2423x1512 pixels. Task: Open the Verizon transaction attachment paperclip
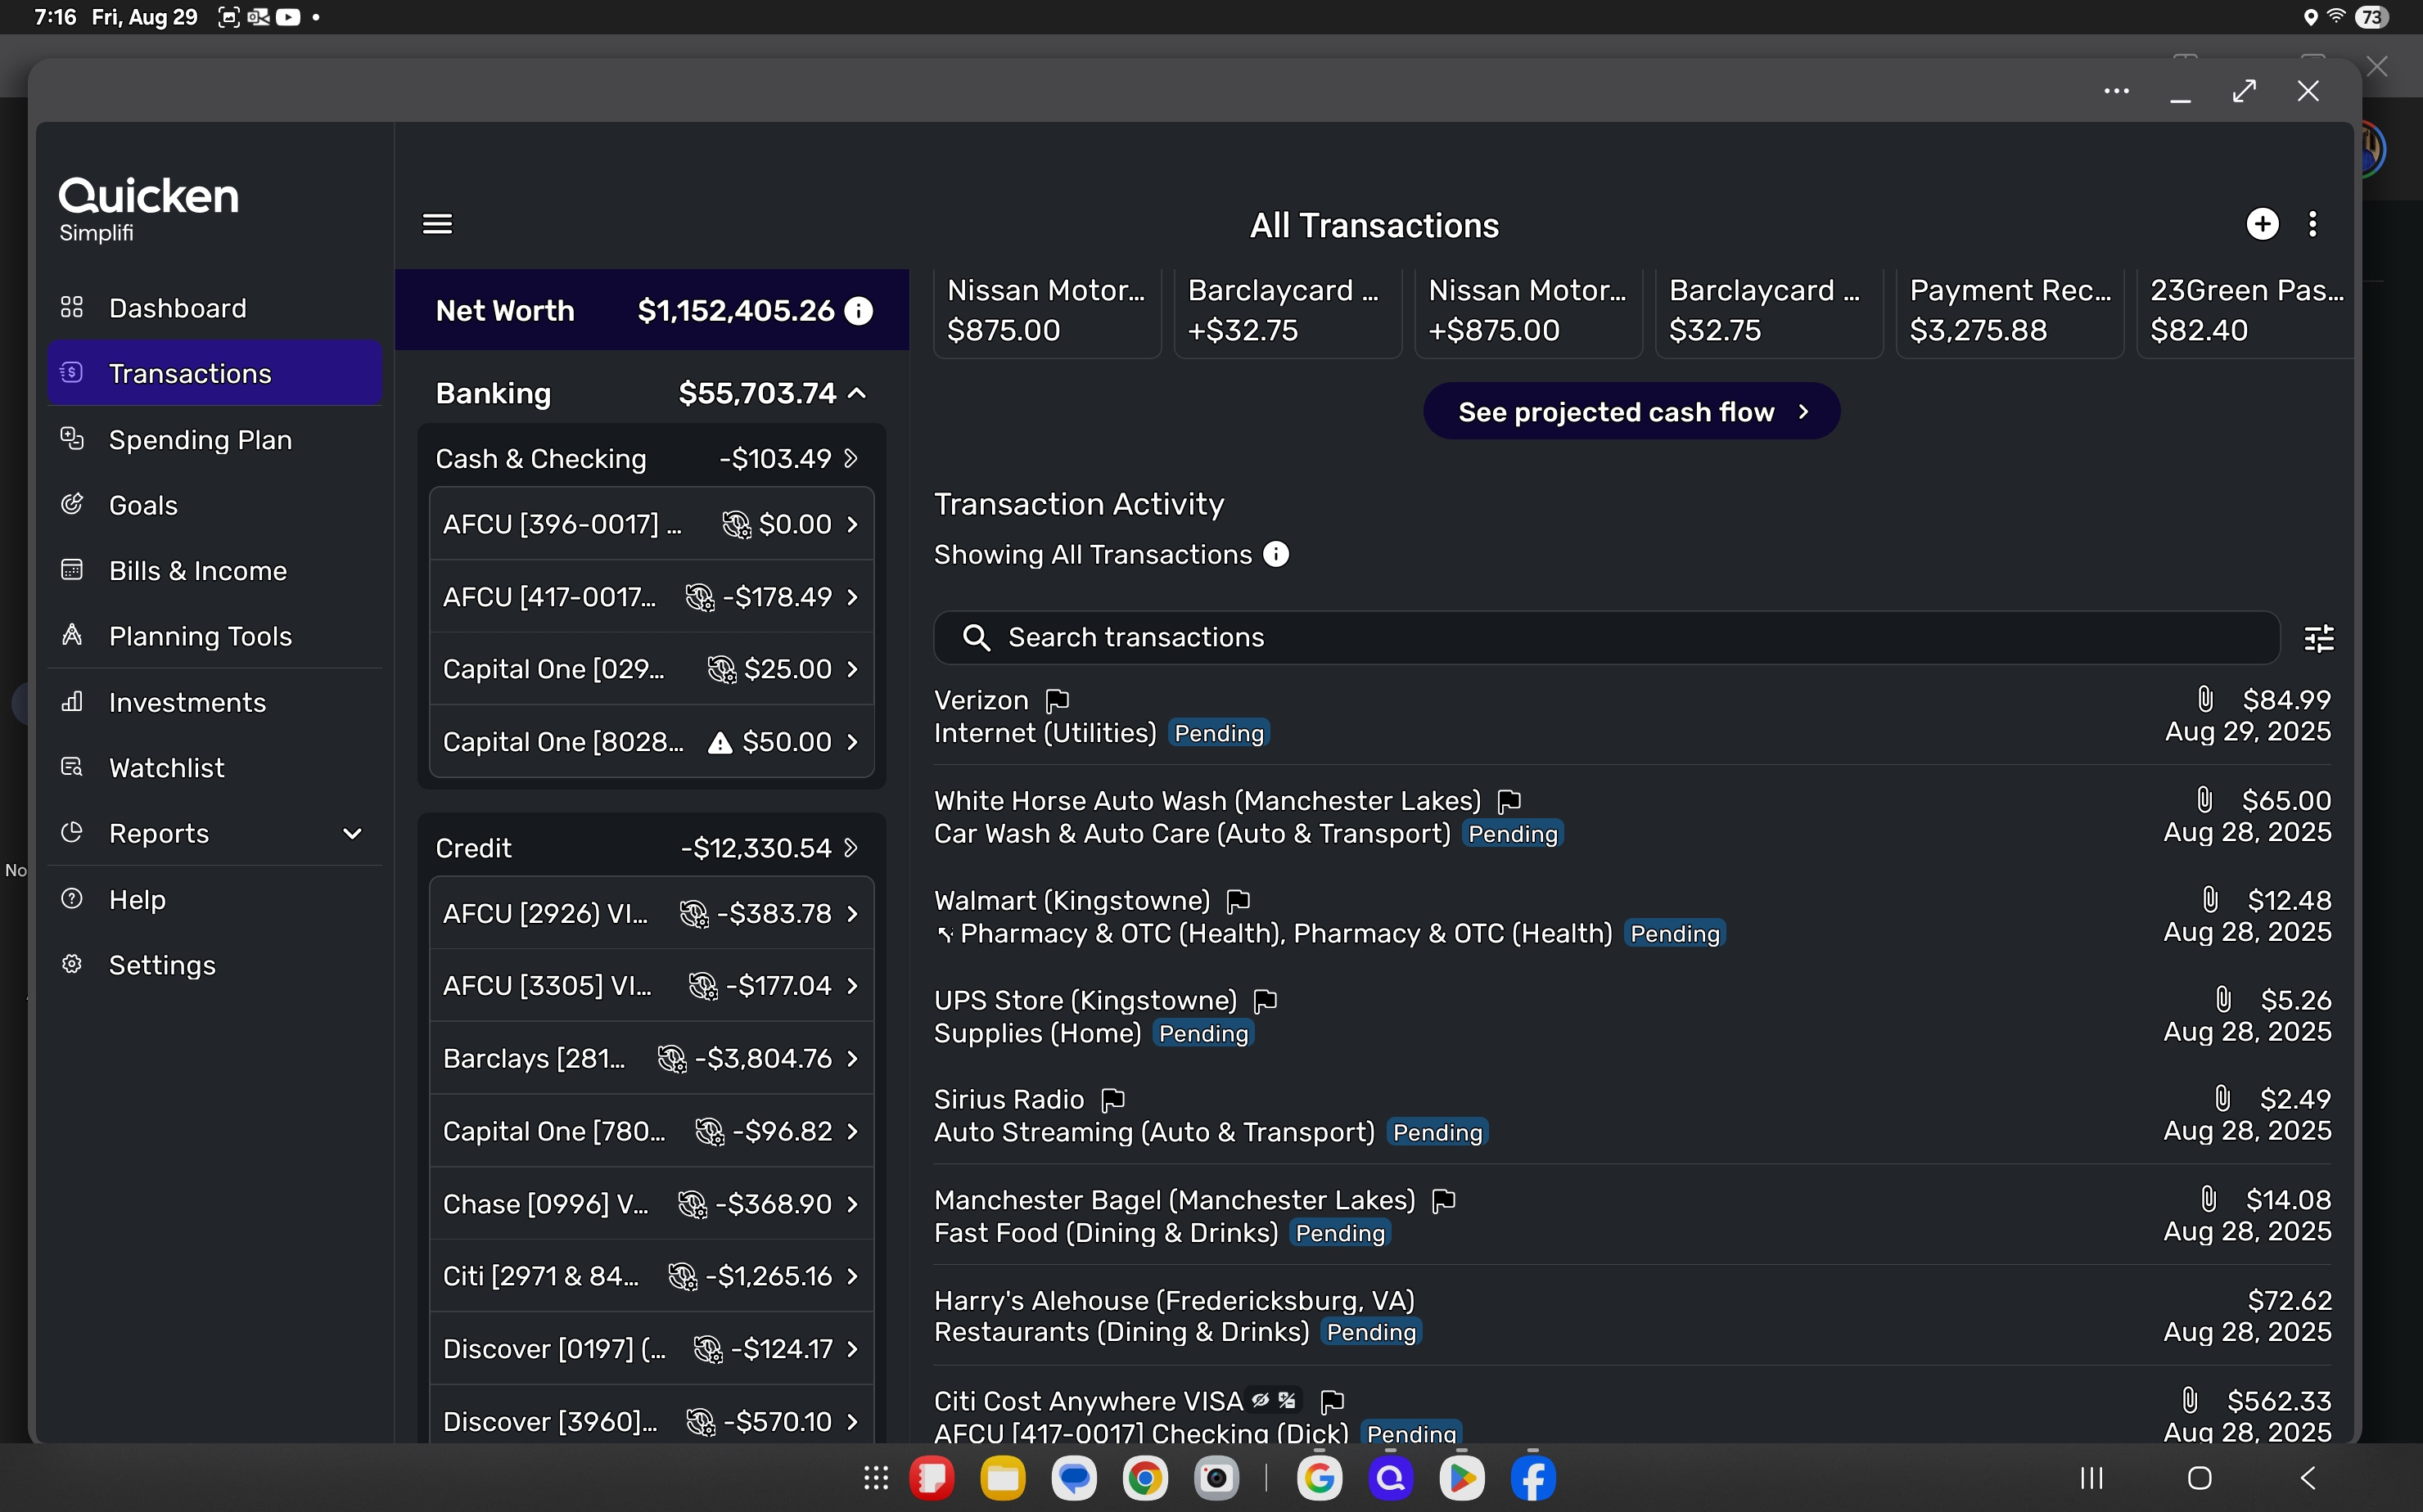point(2205,699)
